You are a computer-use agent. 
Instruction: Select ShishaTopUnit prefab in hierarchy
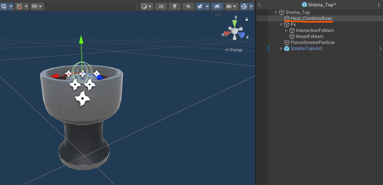(x=306, y=49)
